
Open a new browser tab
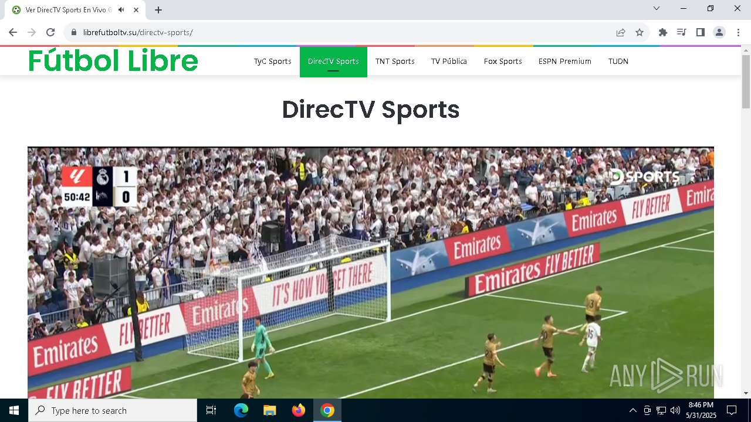158,10
